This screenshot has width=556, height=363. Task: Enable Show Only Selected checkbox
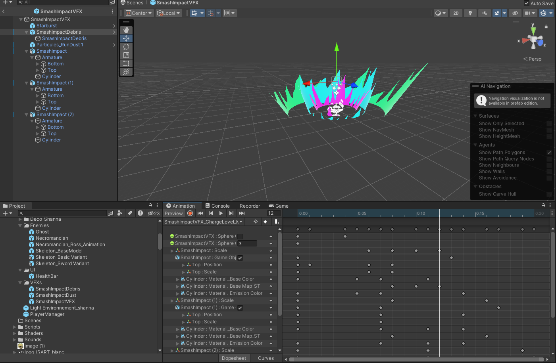(549, 124)
